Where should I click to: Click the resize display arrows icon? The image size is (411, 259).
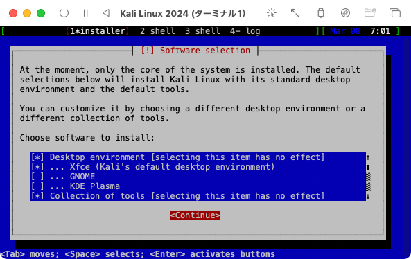point(295,13)
